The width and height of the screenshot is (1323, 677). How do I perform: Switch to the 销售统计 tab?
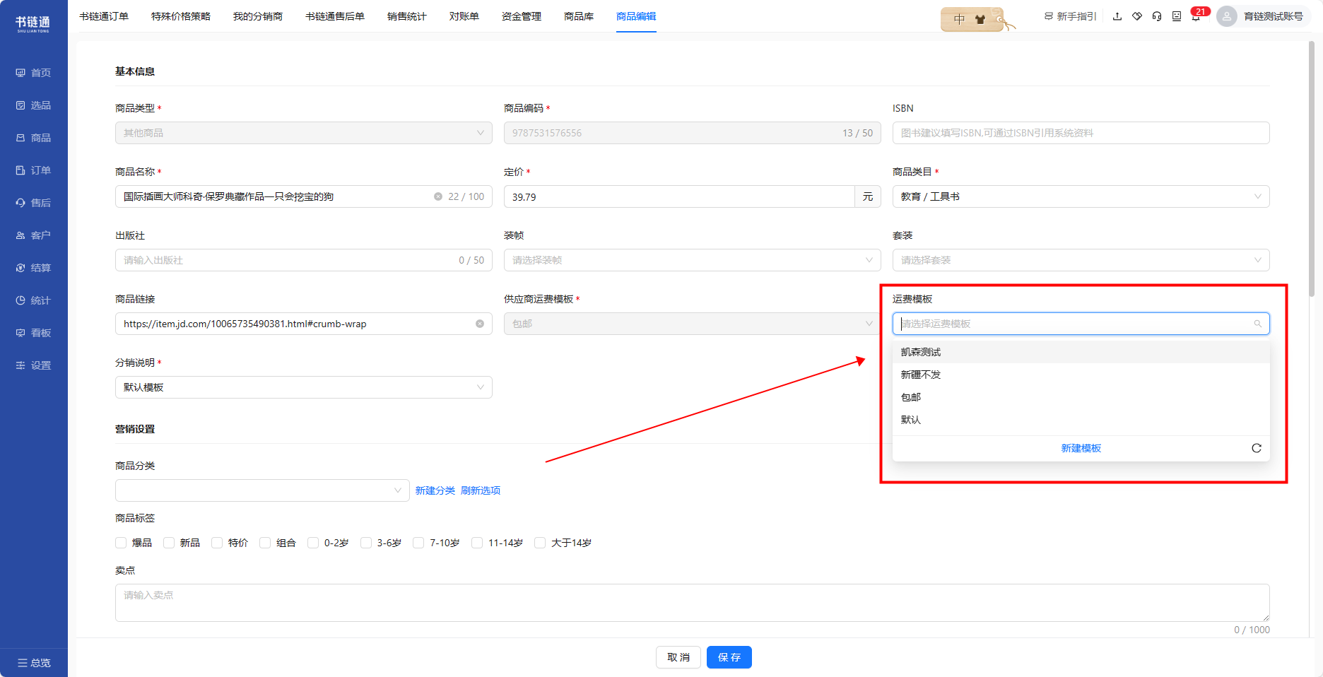pyautogui.click(x=407, y=16)
